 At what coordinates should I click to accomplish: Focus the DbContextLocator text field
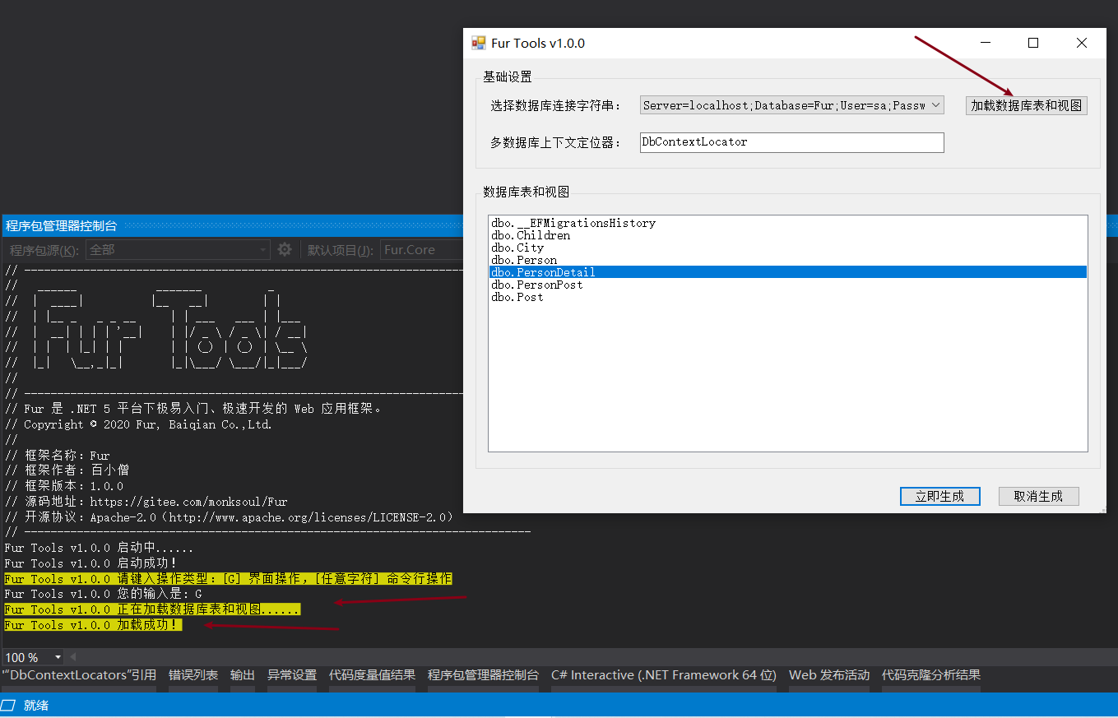[x=791, y=142]
